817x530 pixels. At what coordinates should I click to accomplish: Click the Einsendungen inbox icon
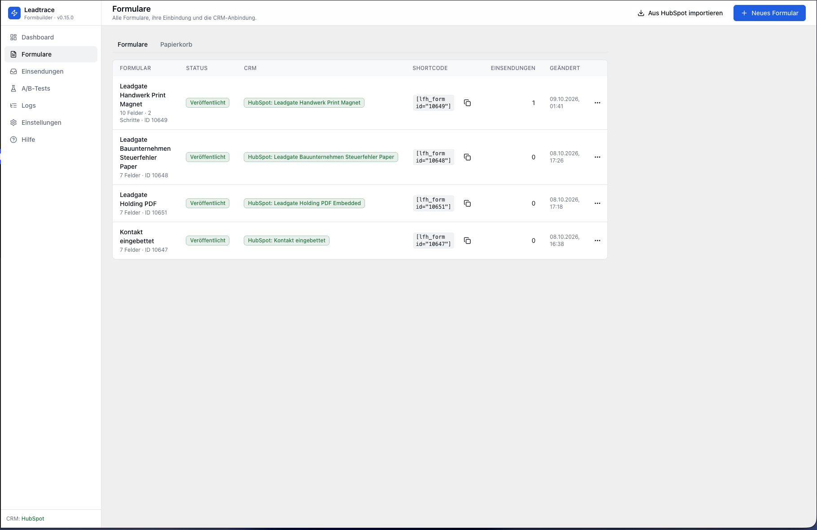(13, 71)
